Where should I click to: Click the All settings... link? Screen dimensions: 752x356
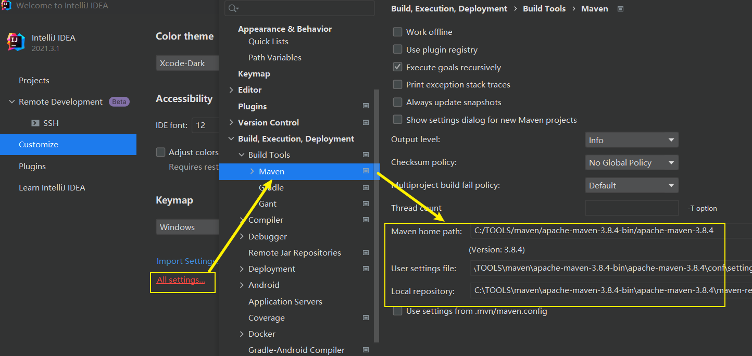[181, 280]
